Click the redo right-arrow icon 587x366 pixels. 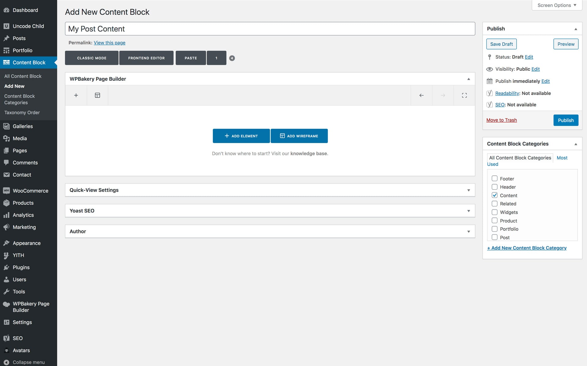443,95
